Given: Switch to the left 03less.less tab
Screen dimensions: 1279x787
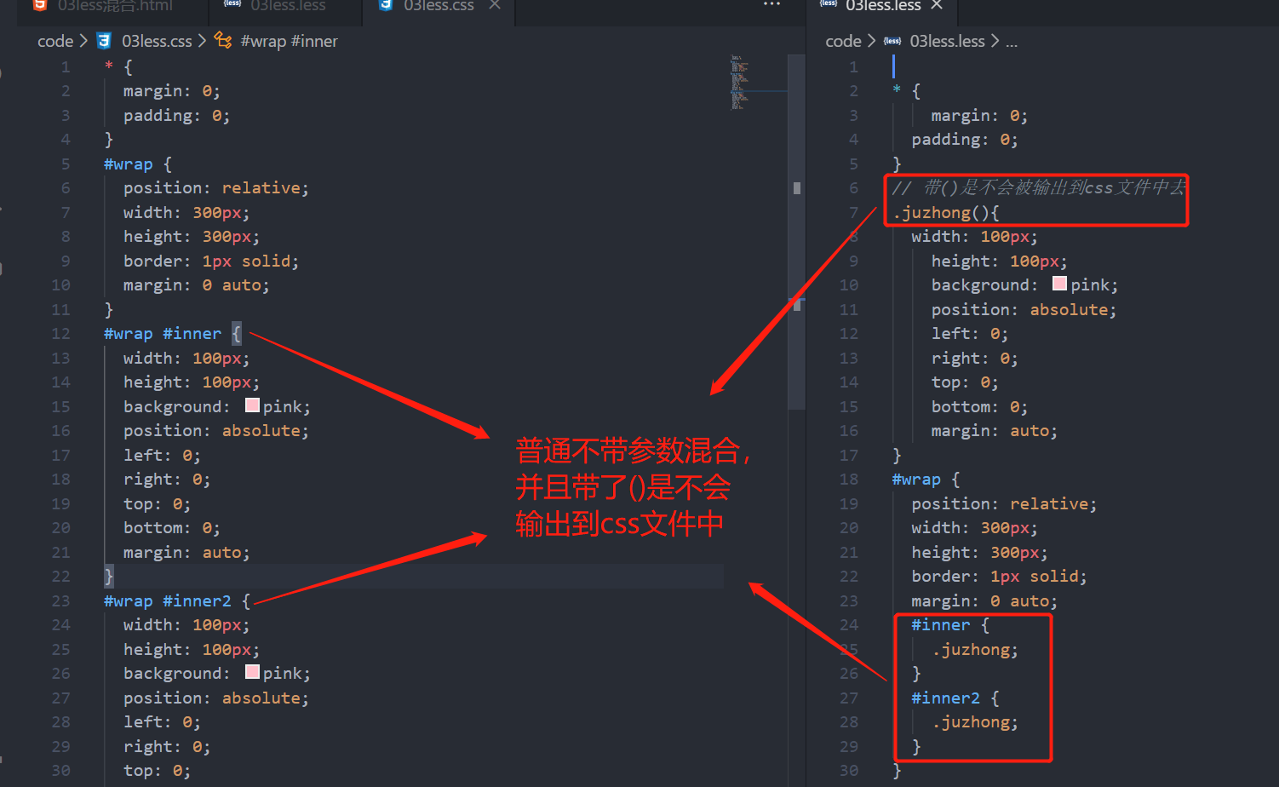Looking at the screenshot, I should (x=285, y=6).
